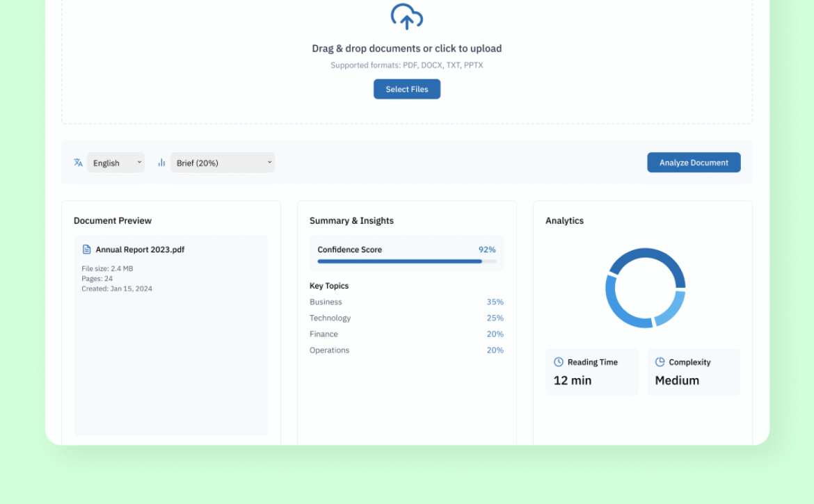This screenshot has width=814, height=504.
Task: Click the PDF file icon
Action: click(x=87, y=250)
